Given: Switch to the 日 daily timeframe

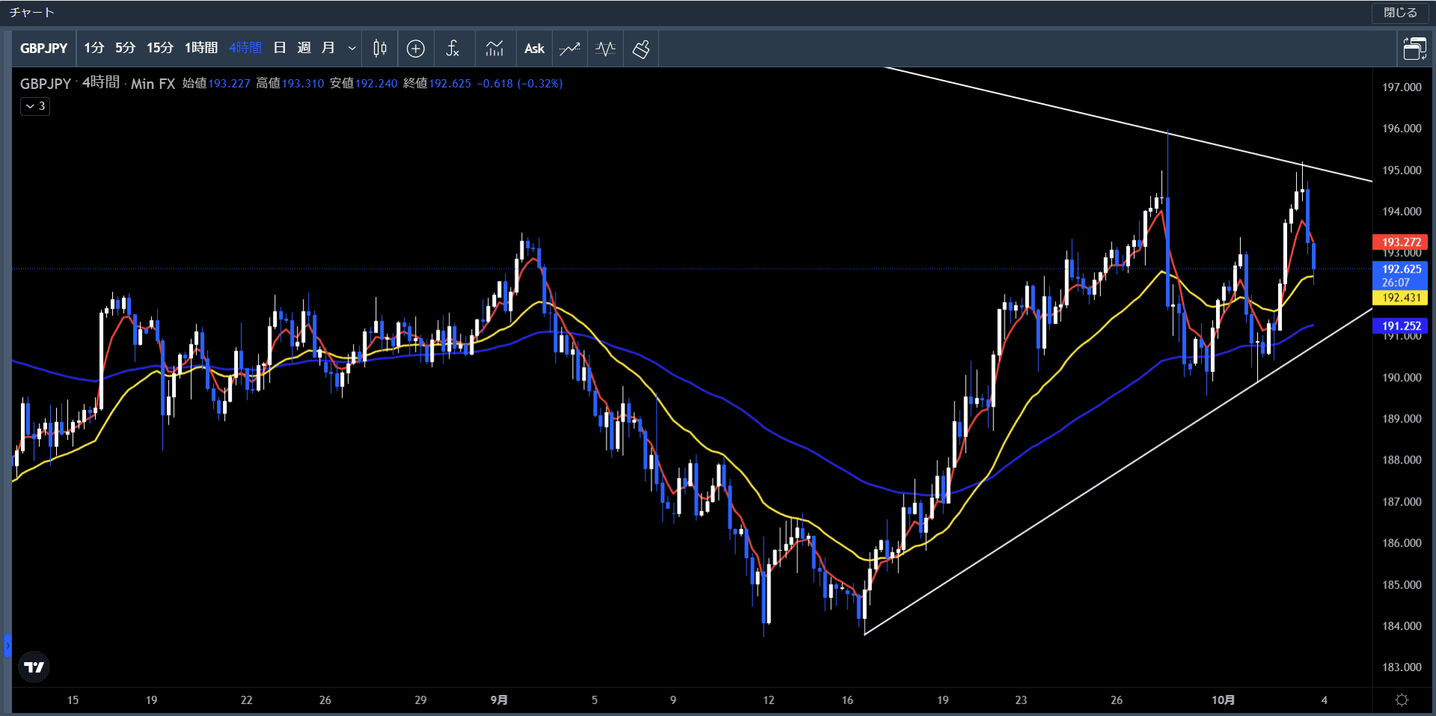Looking at the screenshot, I should tap(280, 48).
